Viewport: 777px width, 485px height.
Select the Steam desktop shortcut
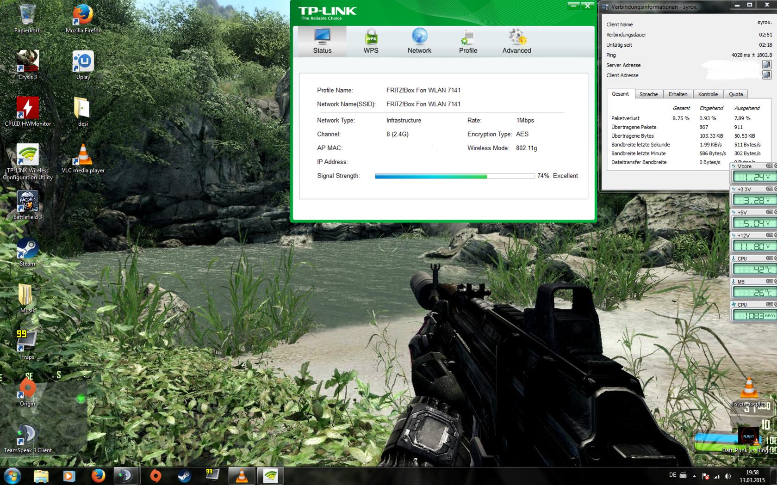click(28, 252)
